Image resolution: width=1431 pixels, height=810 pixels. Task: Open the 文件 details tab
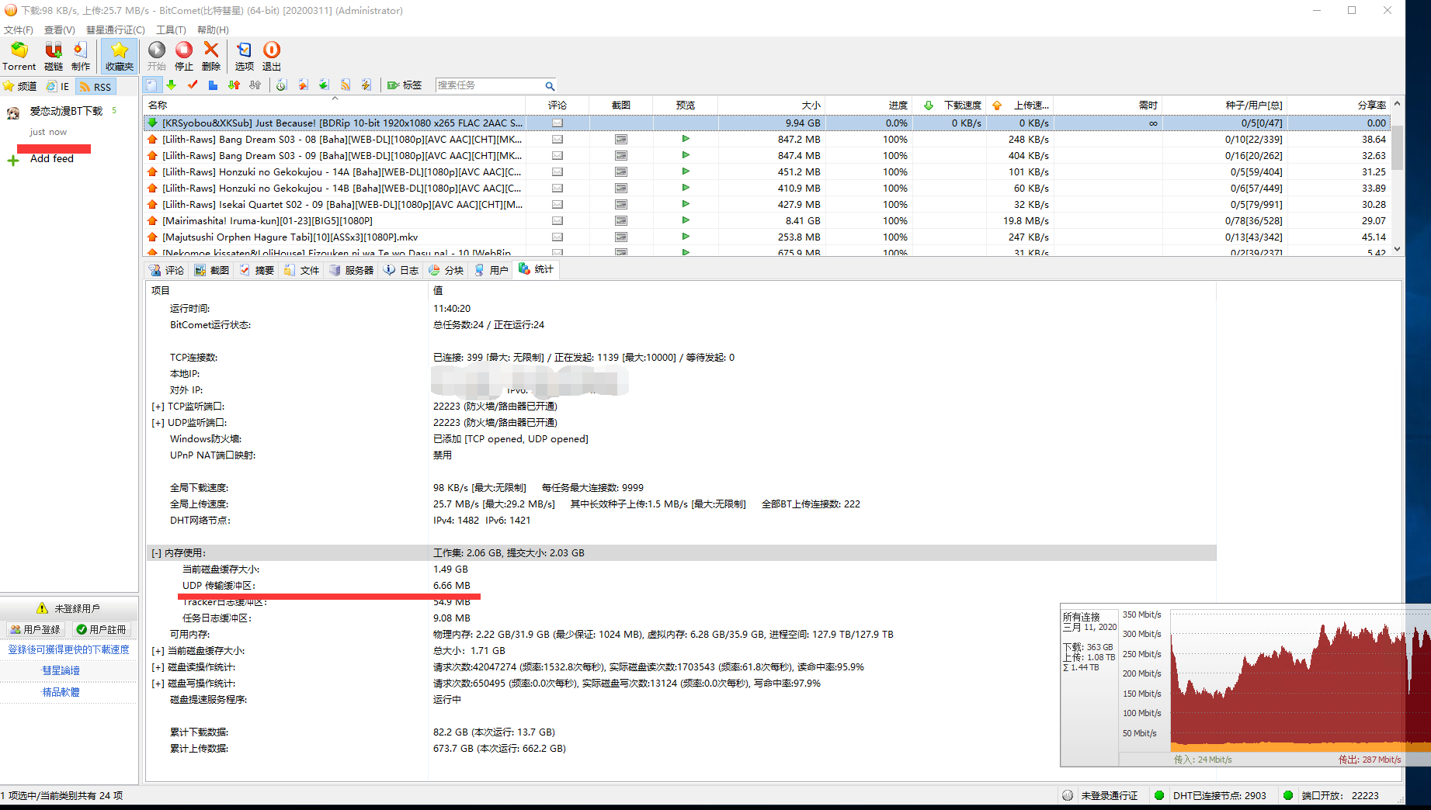click(302, 270)
